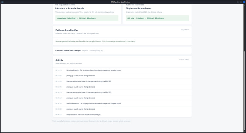
Task: Click the 08:08:33 'New bundle works' entry
Action: tap(122, 103)
